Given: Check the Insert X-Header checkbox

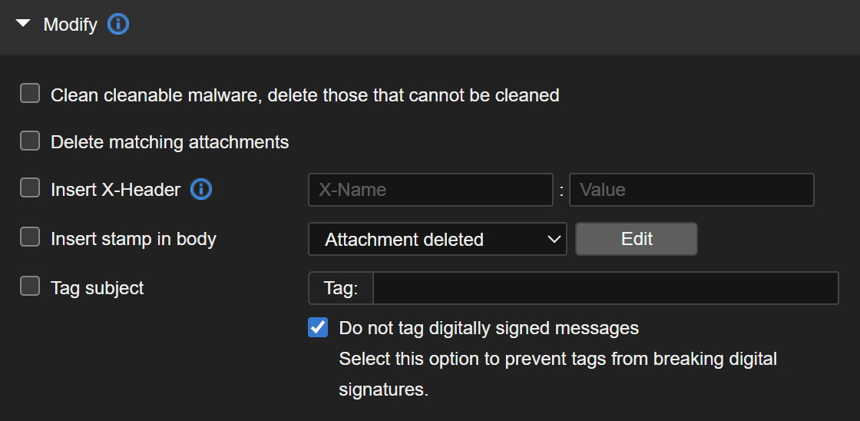Looking at the screenshot, I should (x=30, y=188).
